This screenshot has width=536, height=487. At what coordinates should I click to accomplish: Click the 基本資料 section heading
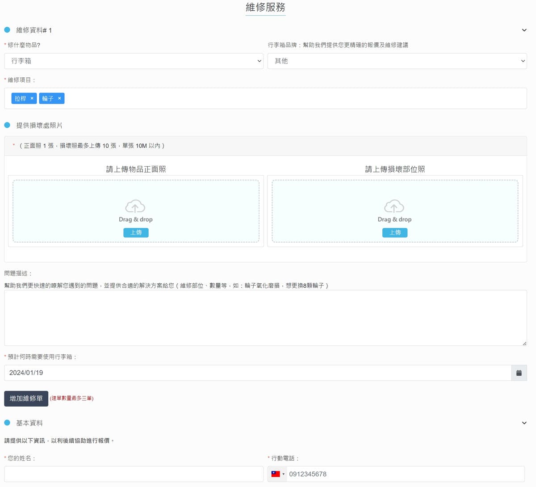point(29,423)
